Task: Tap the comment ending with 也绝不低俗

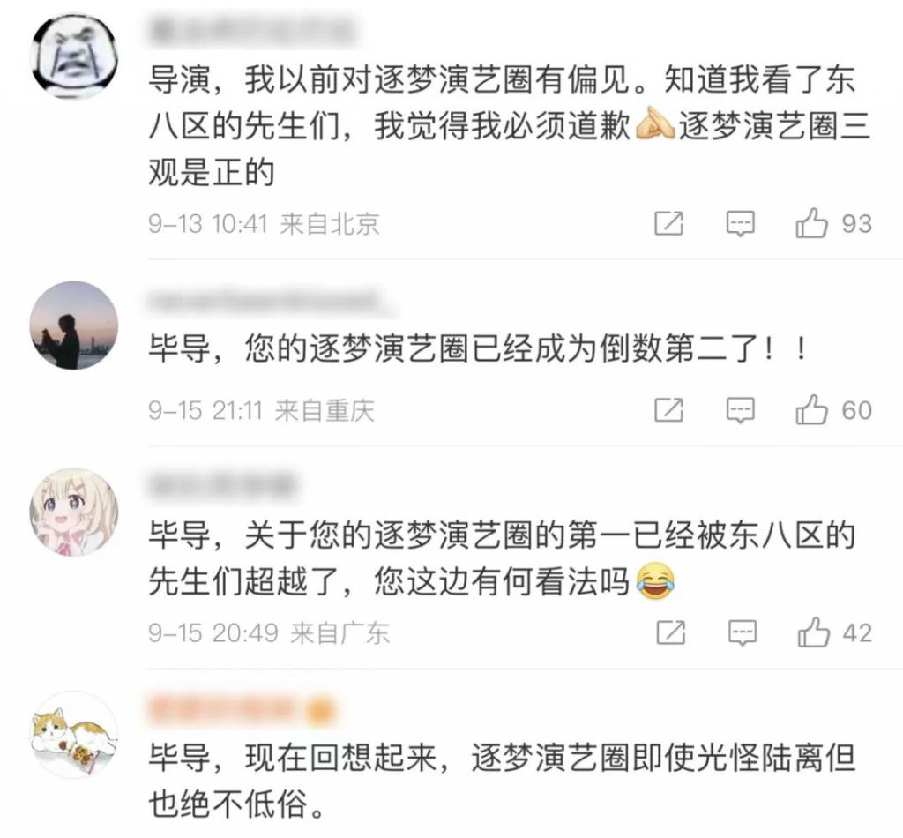Action: pos(502,781)
